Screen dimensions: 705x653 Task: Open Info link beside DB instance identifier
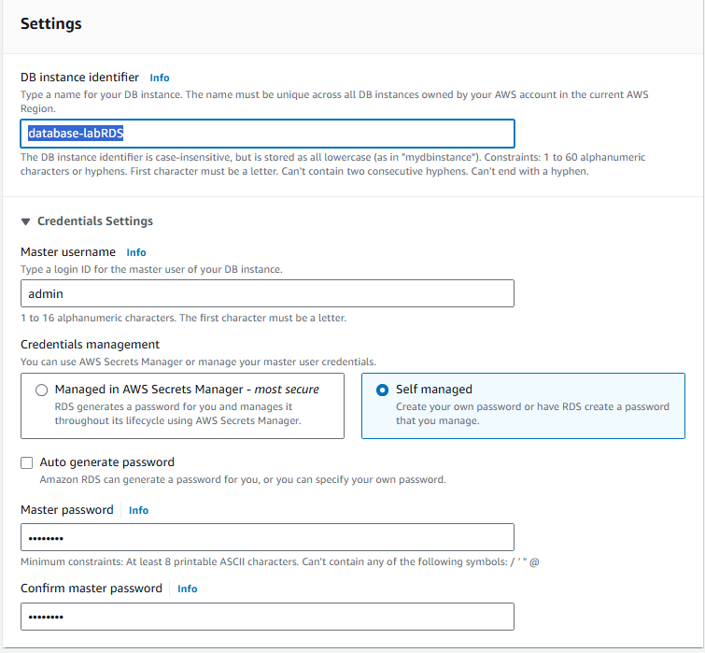[x=160, y=78]
